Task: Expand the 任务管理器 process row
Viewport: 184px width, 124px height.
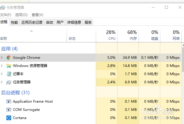Action: (x=2, y=82)
